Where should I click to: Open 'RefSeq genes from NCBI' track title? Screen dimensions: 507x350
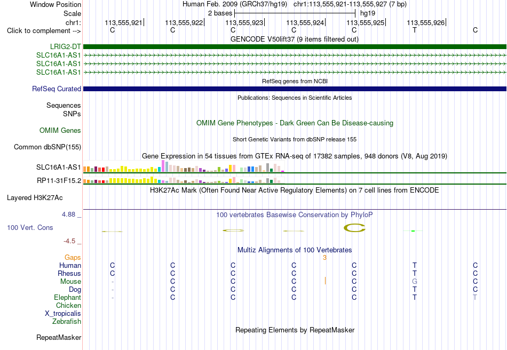[295, 81]
